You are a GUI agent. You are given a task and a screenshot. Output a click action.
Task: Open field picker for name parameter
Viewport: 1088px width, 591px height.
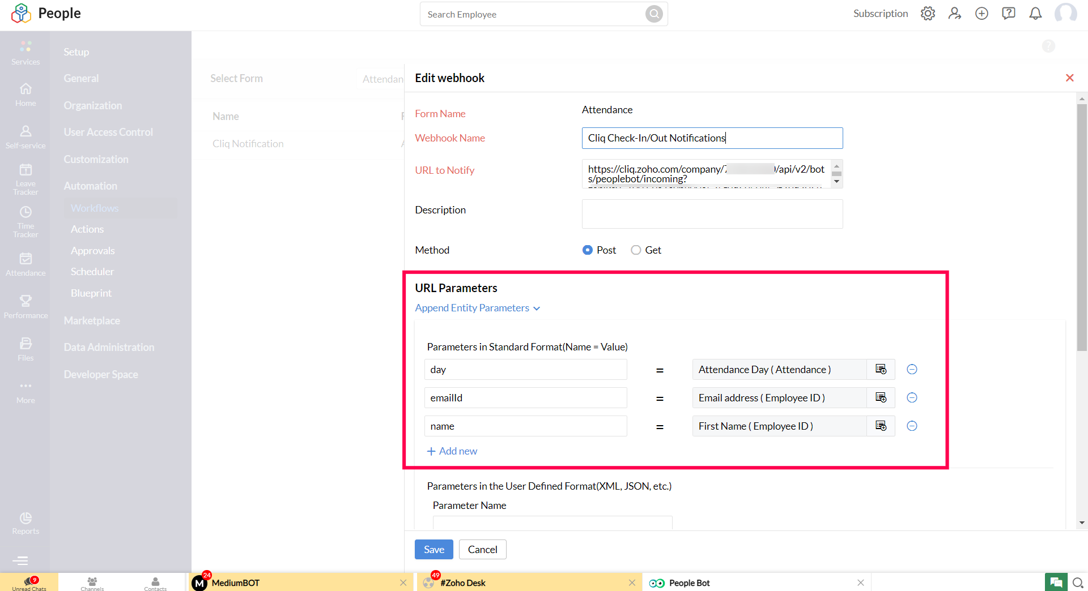[881, 426]
